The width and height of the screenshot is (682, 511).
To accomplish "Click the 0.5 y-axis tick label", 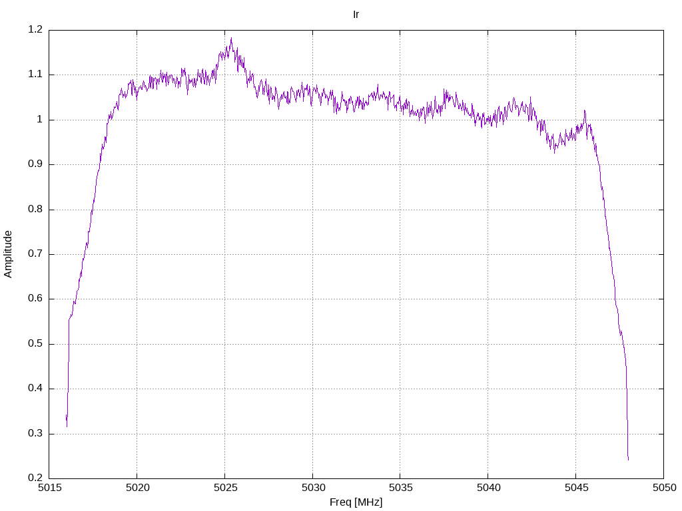I will pyautogui.click(x=35, y=344).
